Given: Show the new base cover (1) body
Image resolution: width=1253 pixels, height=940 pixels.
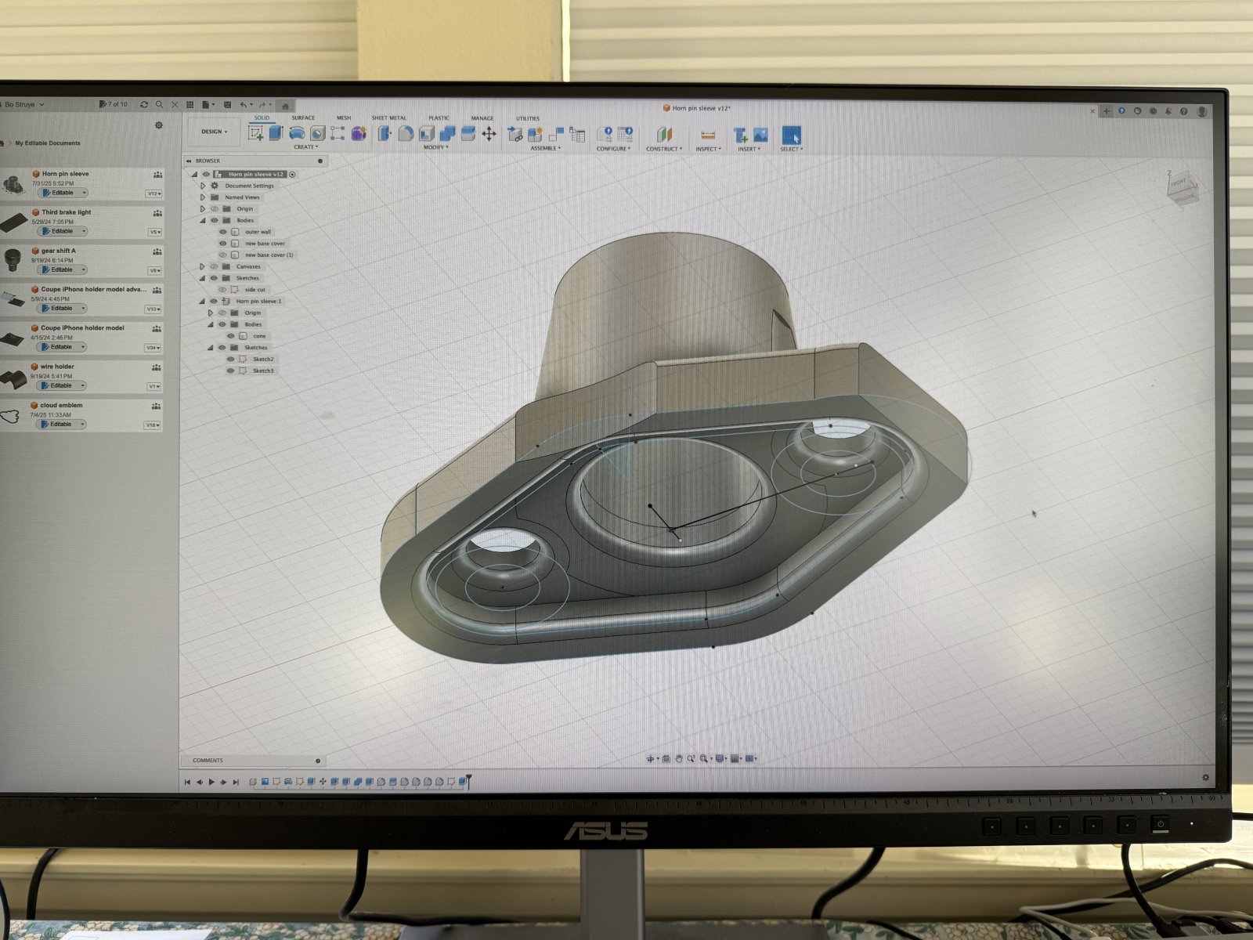Looking at the screenshot, I should (223, 255).
